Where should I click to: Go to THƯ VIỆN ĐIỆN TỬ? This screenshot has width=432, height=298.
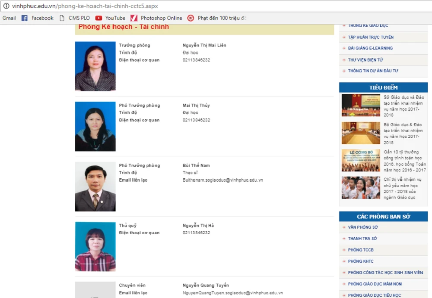[x=365, y=60]
